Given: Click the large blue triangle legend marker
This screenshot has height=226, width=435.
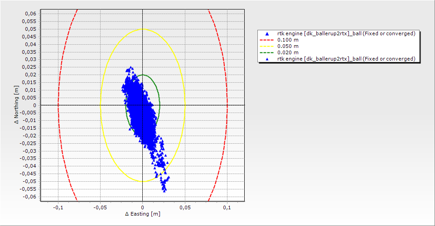Looking at the screenshot, I should coord(267,34).
